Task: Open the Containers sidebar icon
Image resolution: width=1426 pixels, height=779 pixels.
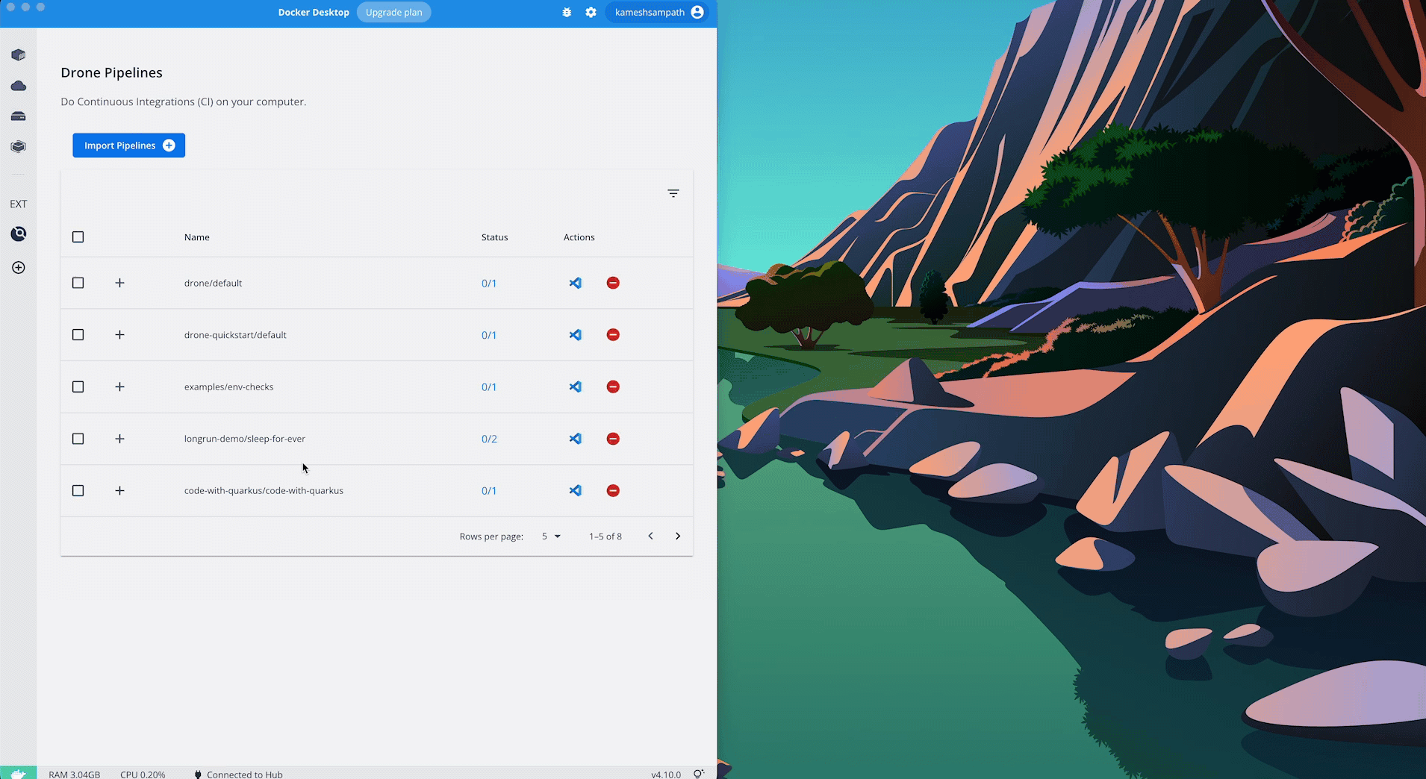Action: 19,55
